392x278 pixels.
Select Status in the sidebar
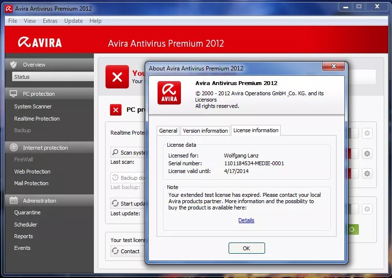point(53,77)
